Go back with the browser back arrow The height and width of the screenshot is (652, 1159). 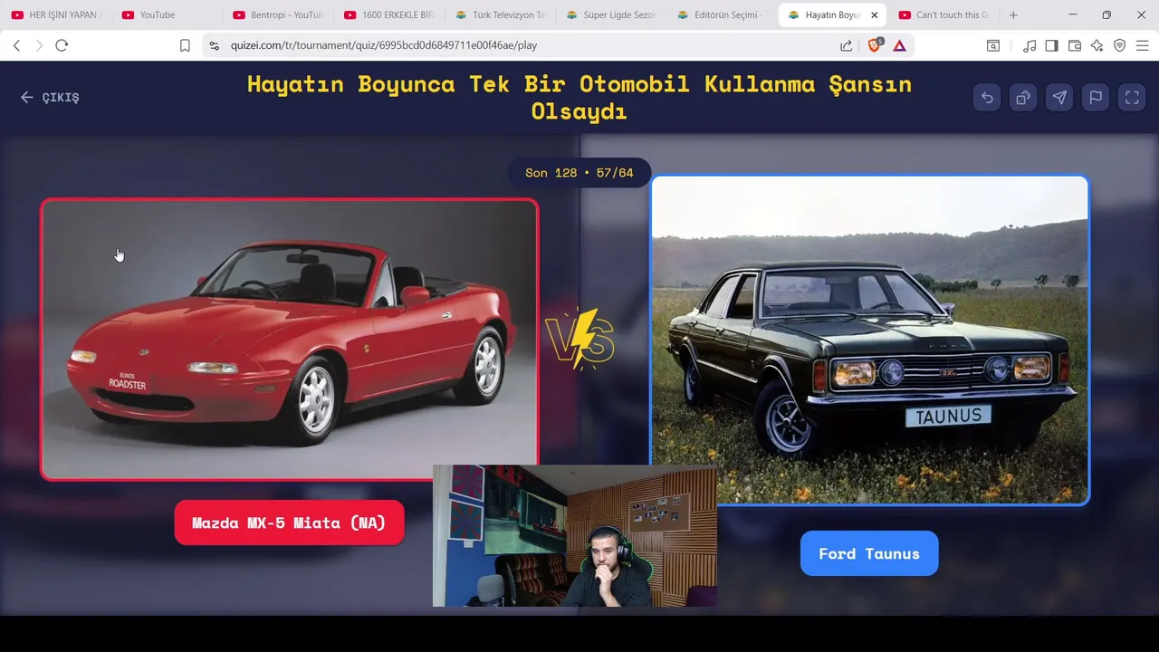tap(16, 45)
